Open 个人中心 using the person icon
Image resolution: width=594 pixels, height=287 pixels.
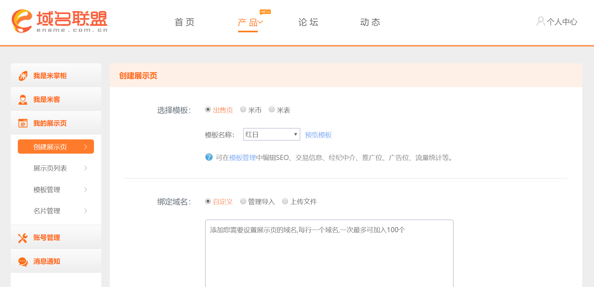[x=541, y=22]
